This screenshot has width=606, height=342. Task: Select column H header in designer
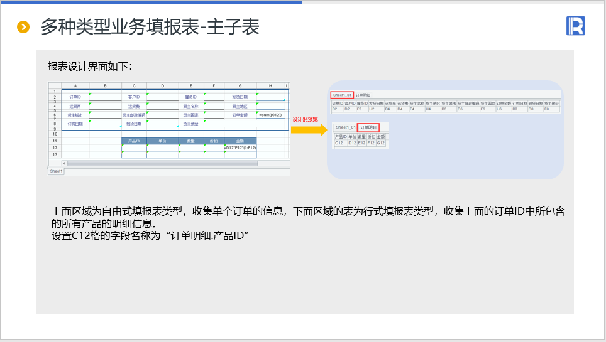tap(270, 86)
